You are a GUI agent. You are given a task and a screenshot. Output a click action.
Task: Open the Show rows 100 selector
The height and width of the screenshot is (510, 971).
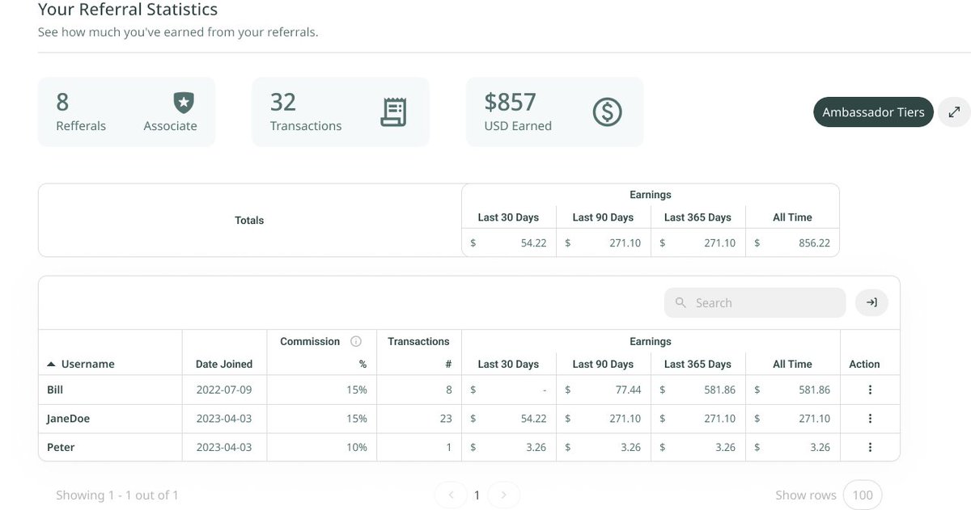click(x=863, y=495)
